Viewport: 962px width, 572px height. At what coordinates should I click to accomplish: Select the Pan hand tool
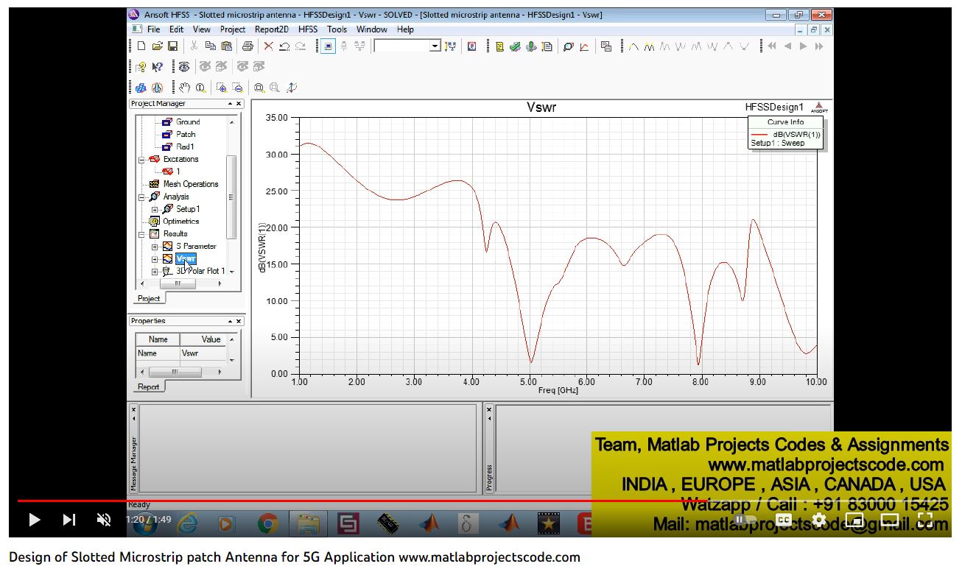click(x=184, y=88)
